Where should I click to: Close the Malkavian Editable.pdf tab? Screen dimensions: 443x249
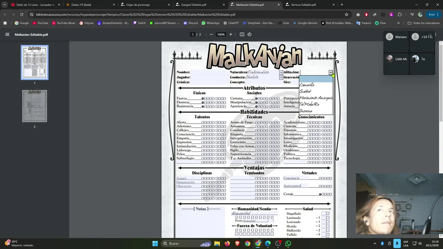click(279, 5)
